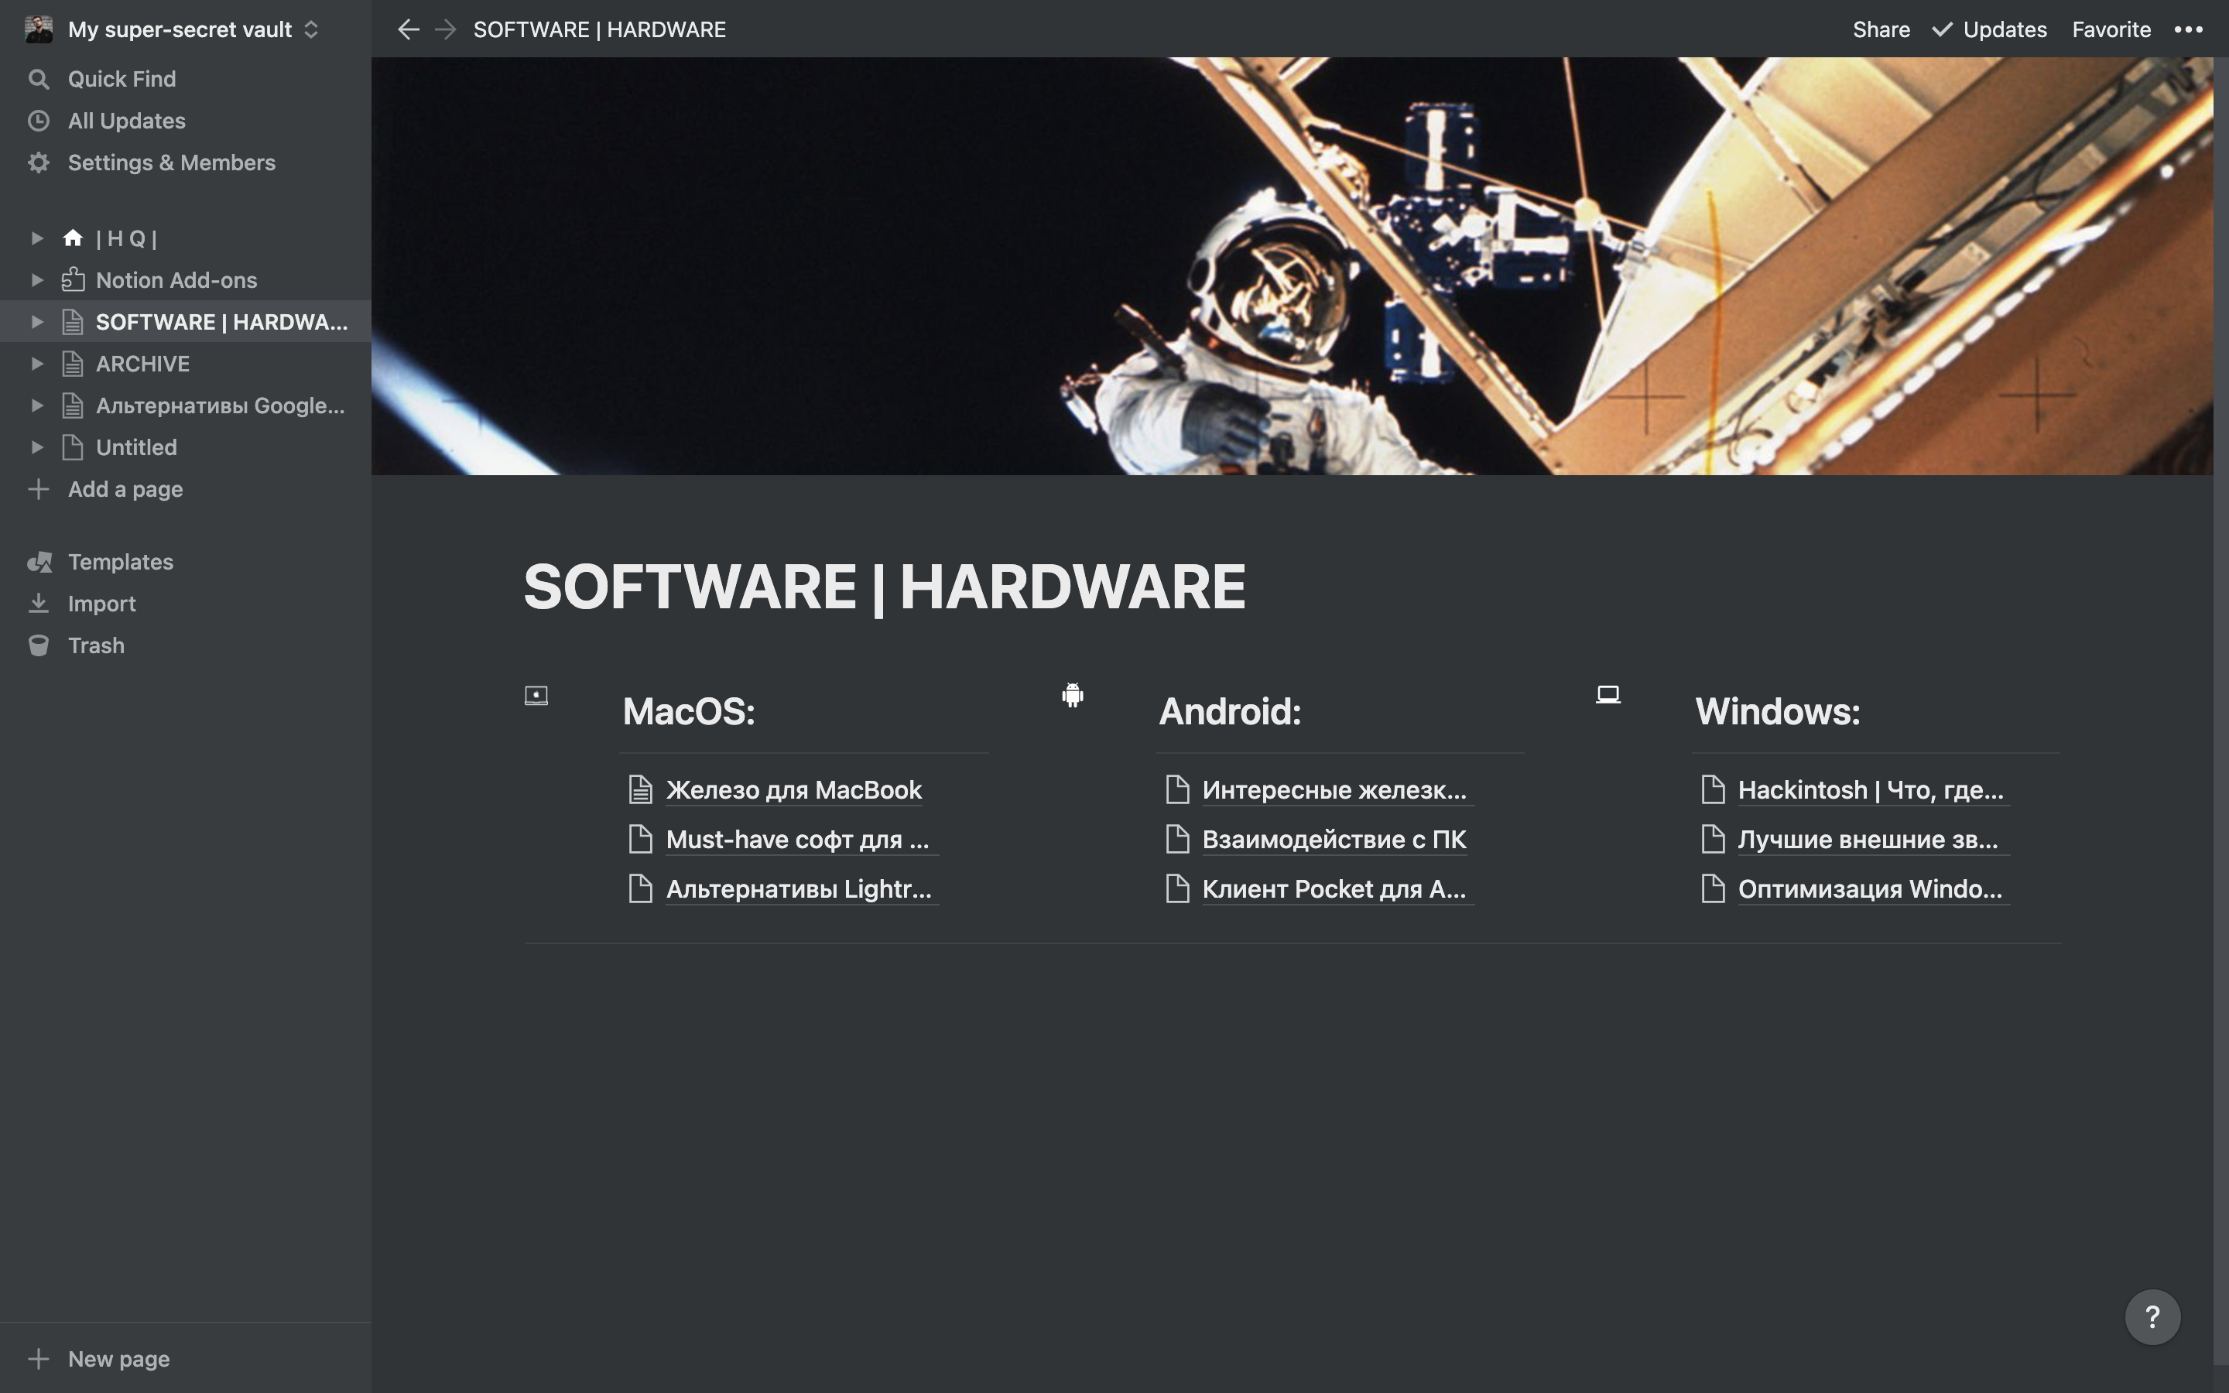Open Settings & Members
Screen dimensions: 2229x1393
[170, 163]
